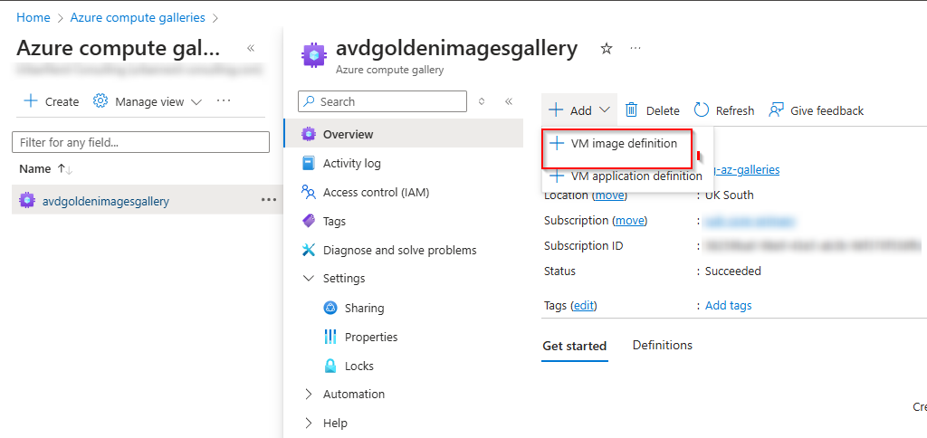927x438 pixels.
Task: Open the Sharing settings page
Action: [364, 309]
